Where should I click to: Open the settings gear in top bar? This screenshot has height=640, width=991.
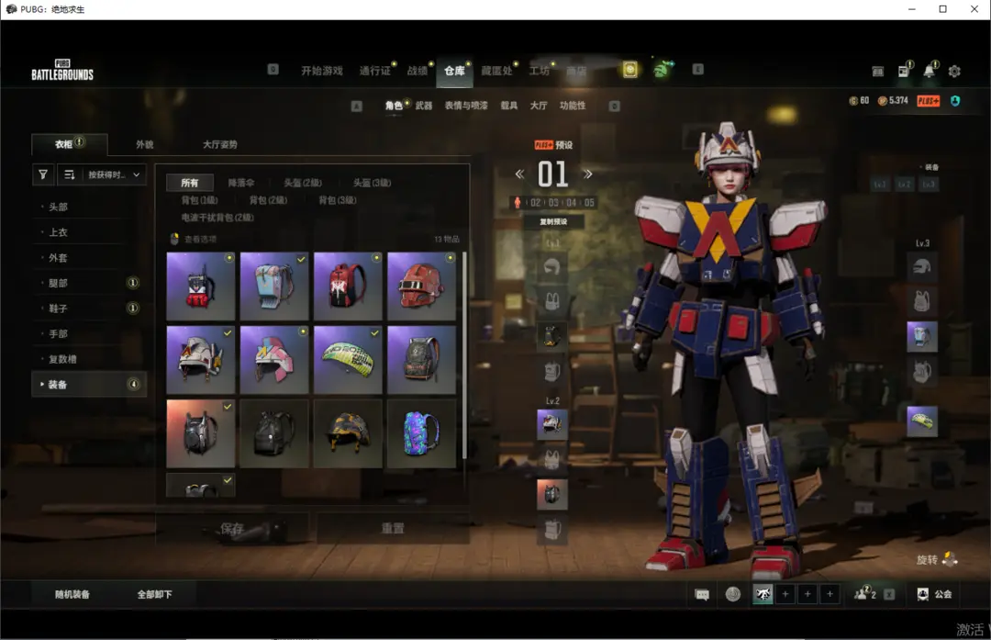click(x=954, y=72)
